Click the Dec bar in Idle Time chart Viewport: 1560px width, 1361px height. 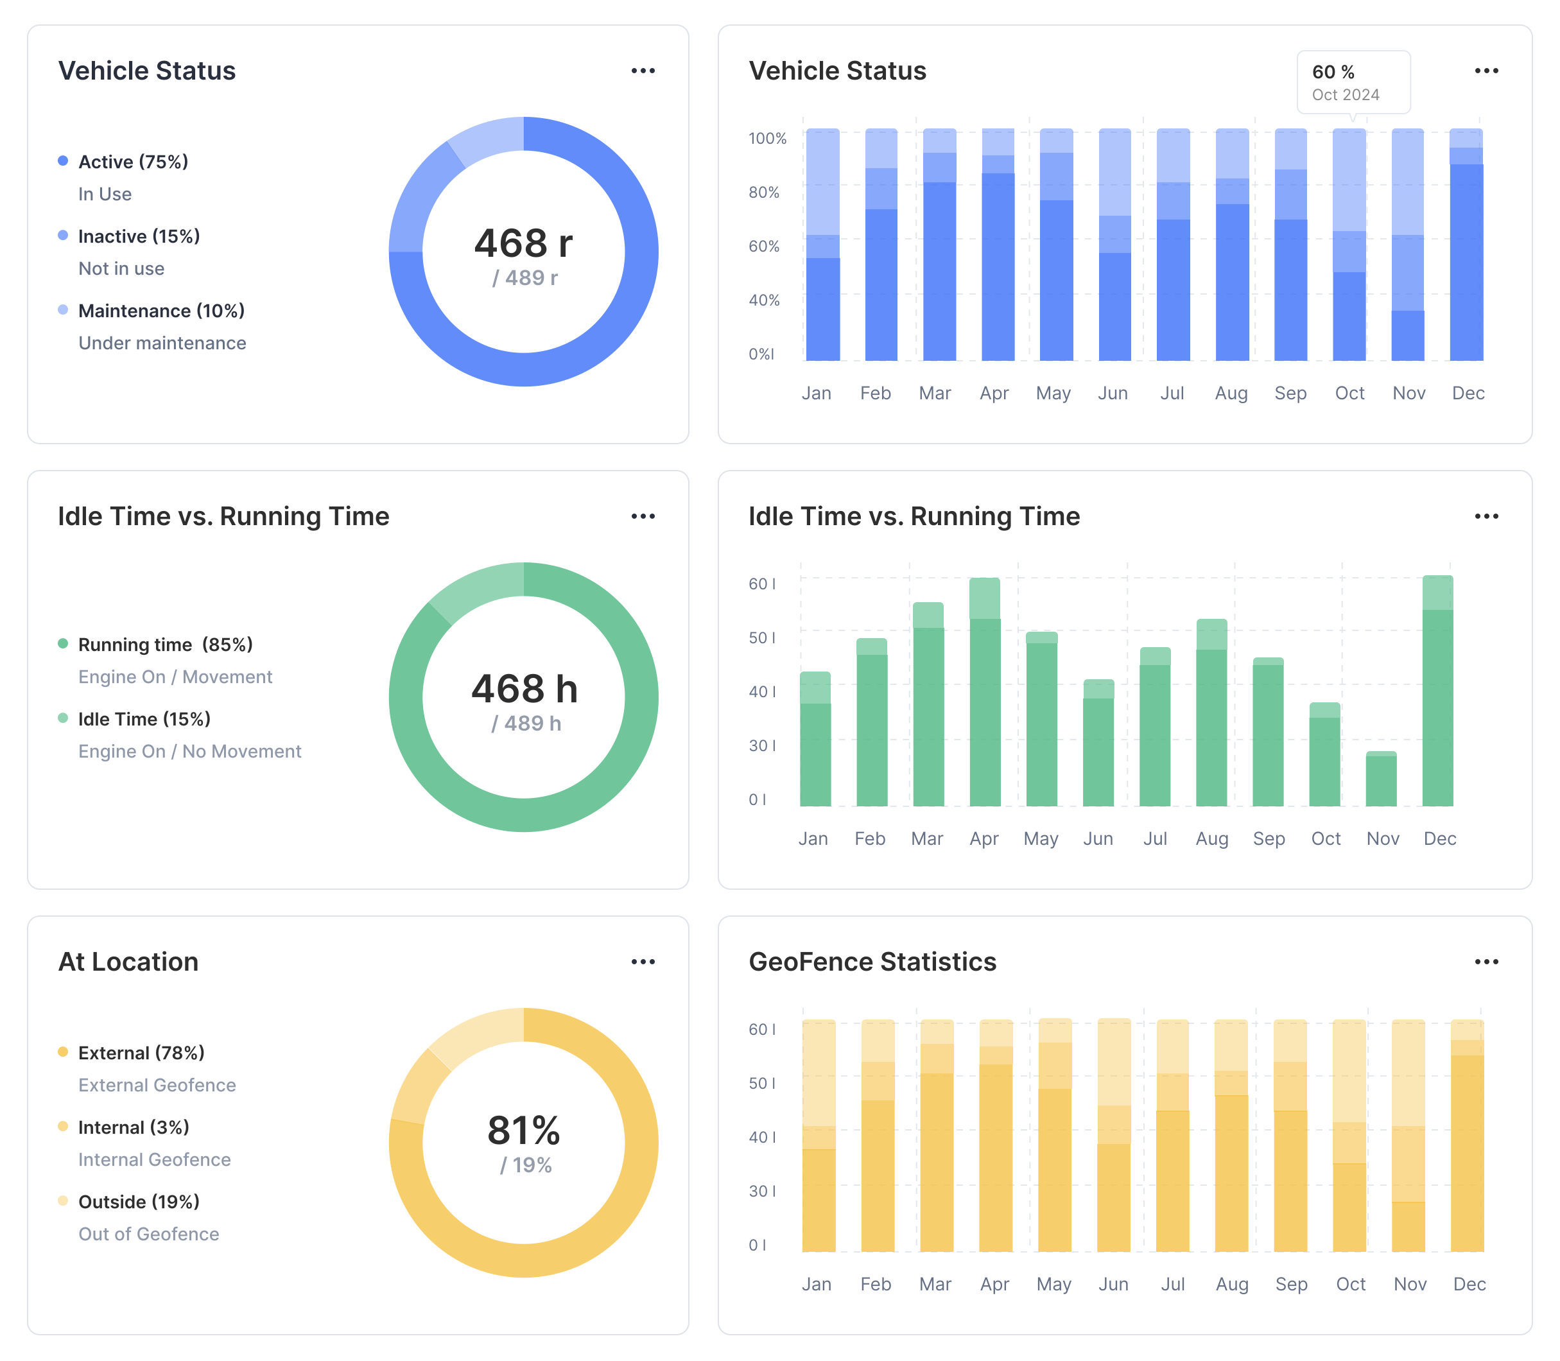[x=1437, y=691]
